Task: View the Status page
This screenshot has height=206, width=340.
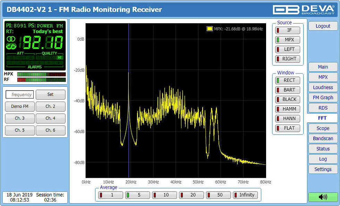Action: click(323, 149)
